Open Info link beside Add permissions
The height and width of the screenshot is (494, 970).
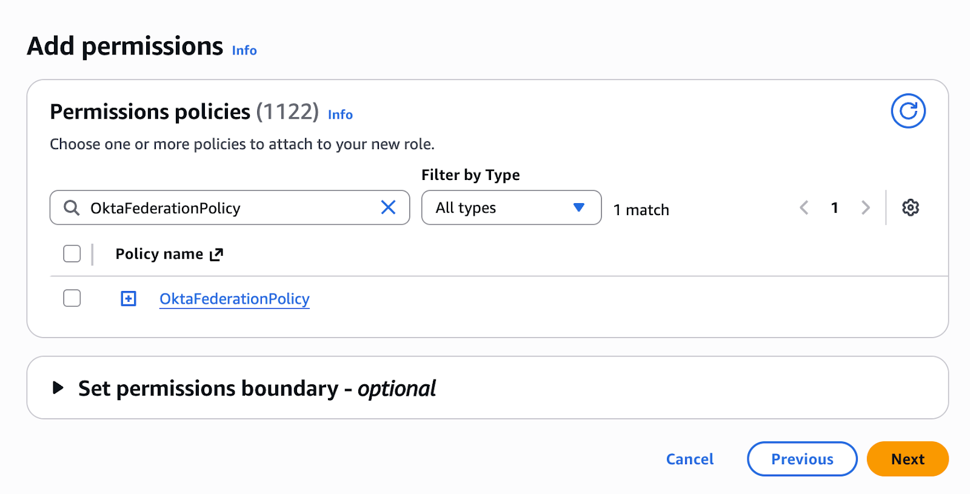[244, 51]
